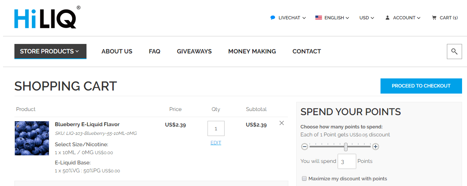
Task: Open the STORE PRODUCTS menu
Action: (50, 52)
